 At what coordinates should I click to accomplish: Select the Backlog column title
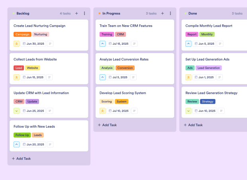coord(23,14)
